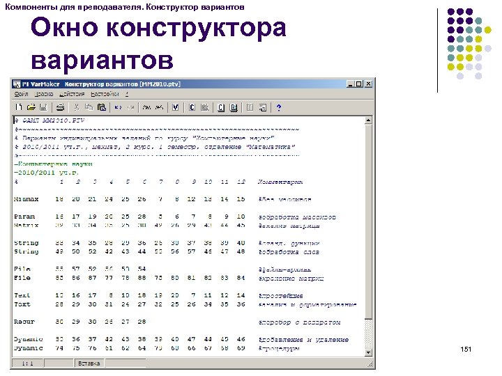Viewport: 502px width, 376px height.
Task: Click value 18 in the Minmax row
Action: click(x=59, y=199)
